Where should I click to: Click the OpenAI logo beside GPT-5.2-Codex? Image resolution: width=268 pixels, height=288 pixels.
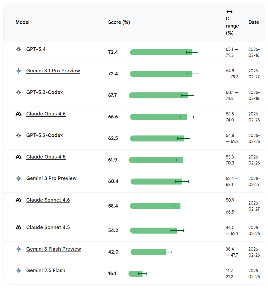[x=19, y=135]
